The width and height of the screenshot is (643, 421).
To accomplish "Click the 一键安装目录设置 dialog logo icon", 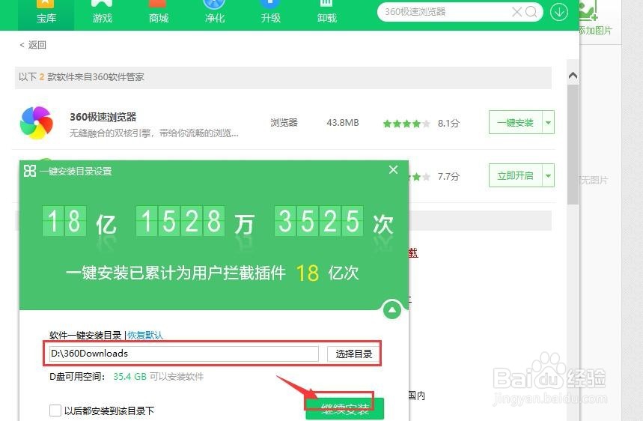I will [x=29, y=171].
